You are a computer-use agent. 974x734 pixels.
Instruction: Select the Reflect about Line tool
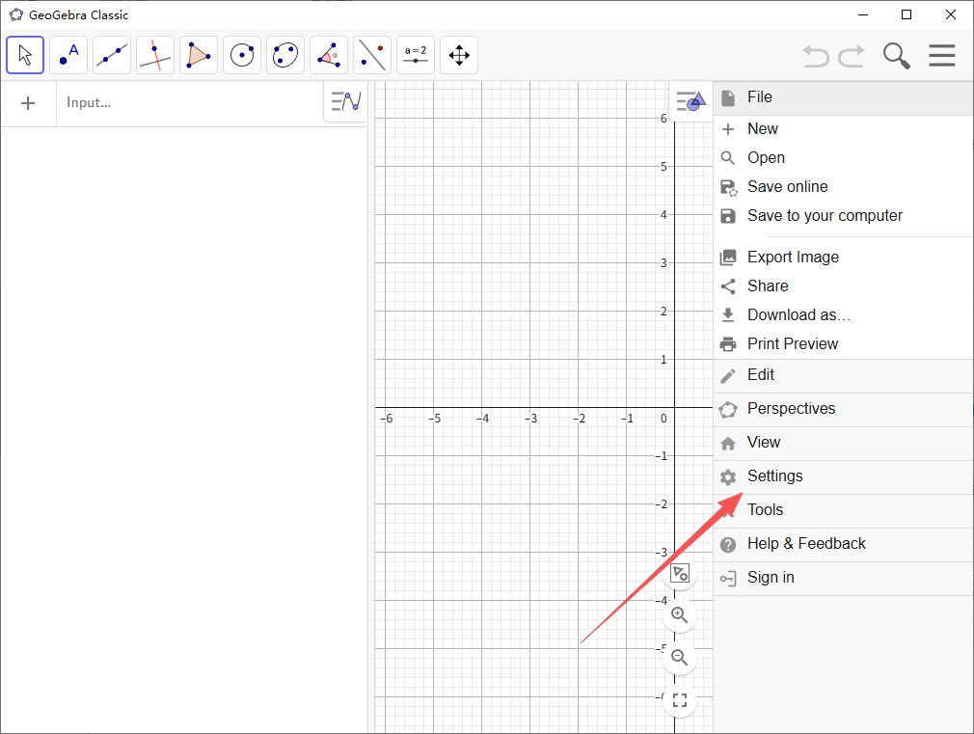pyautogui.click(x=372, y=55)
